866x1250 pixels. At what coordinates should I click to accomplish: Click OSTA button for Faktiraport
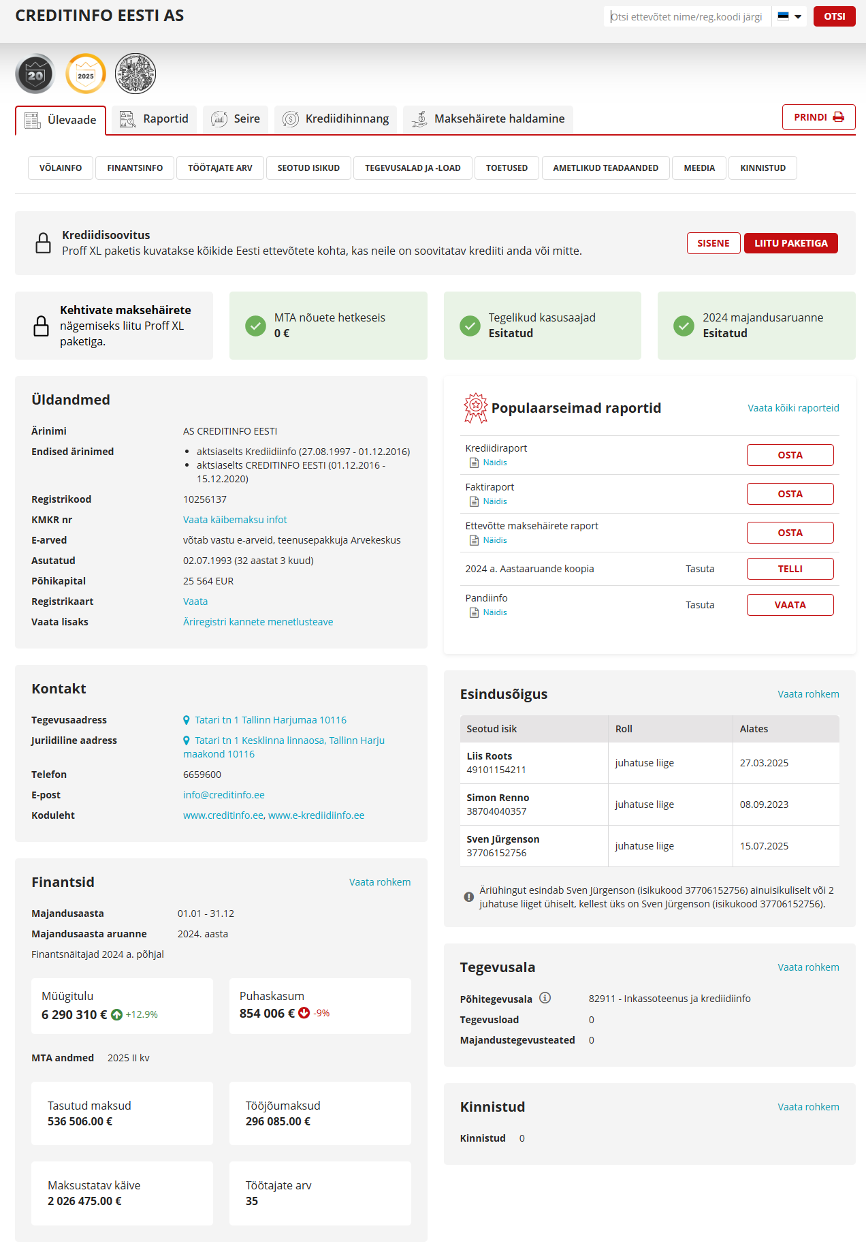pyautogui.click(x=790, y=494)
